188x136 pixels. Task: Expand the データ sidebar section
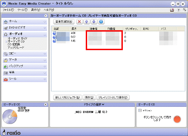pos(25,60)
